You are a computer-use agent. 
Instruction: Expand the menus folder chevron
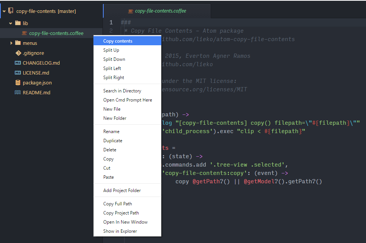tap(11, 43)
